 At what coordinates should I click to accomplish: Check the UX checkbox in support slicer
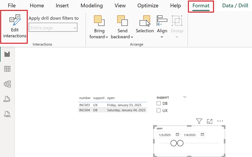[159, 110]
